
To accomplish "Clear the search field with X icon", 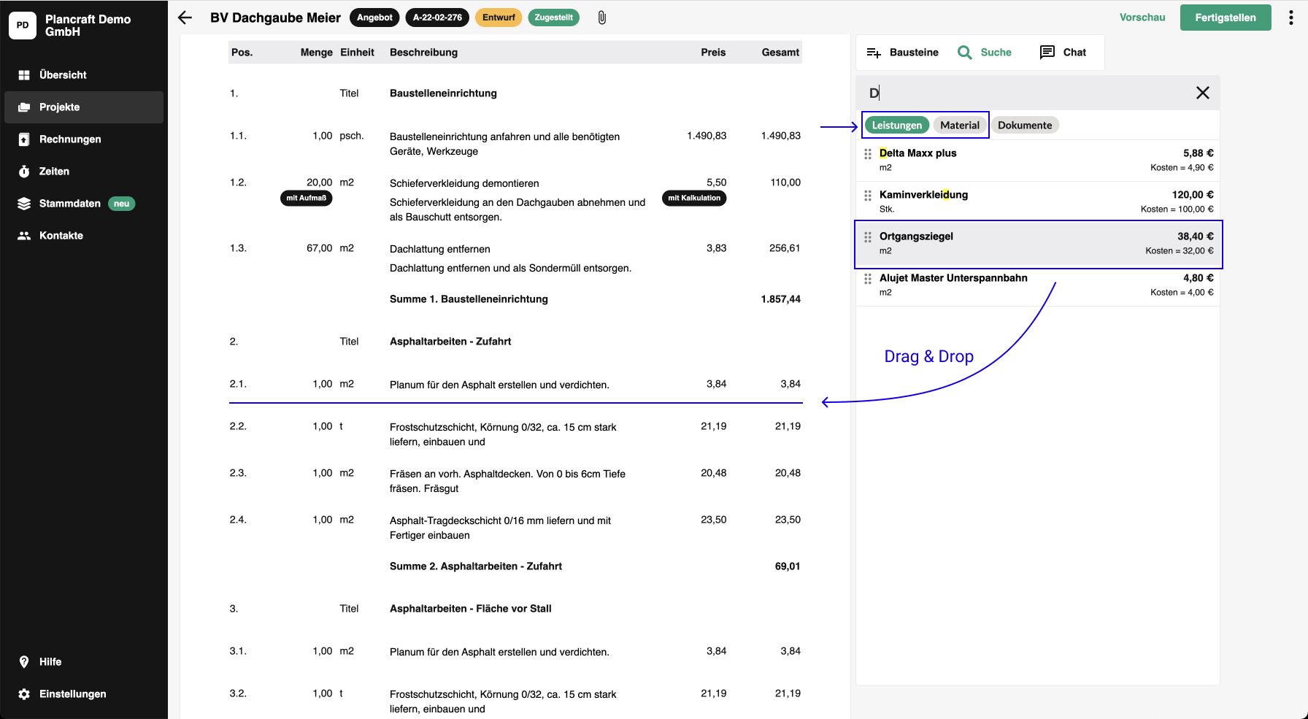I will tap(1202, 93).
